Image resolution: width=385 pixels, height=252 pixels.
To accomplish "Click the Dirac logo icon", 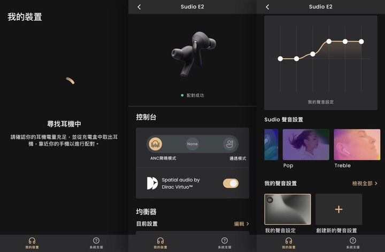I will (x=152, y=183).
